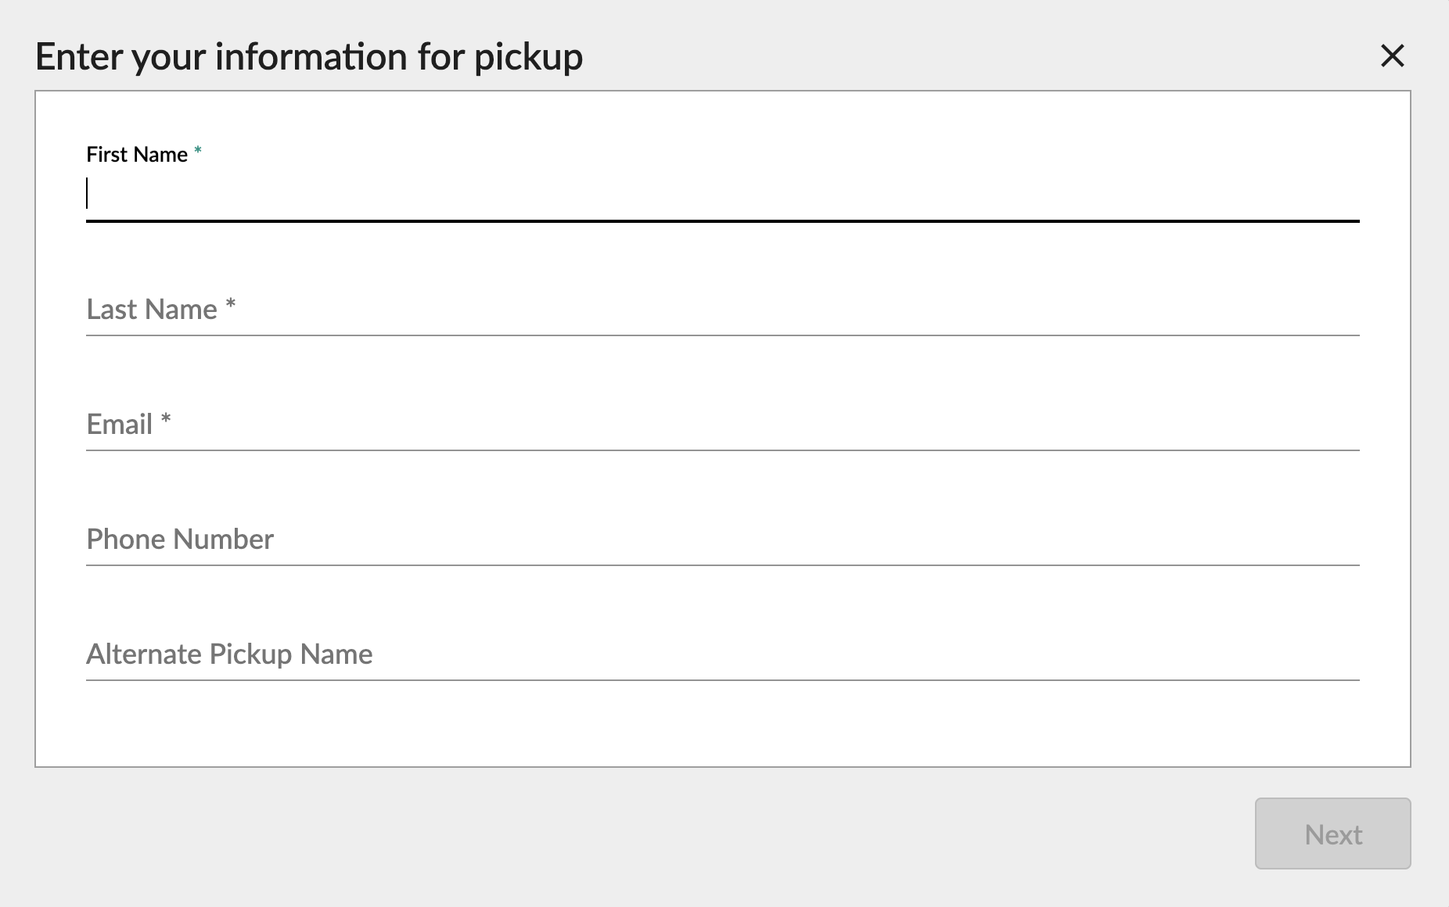Click the First Name label text
This screenshot has width=1449, height=907.
137,155
